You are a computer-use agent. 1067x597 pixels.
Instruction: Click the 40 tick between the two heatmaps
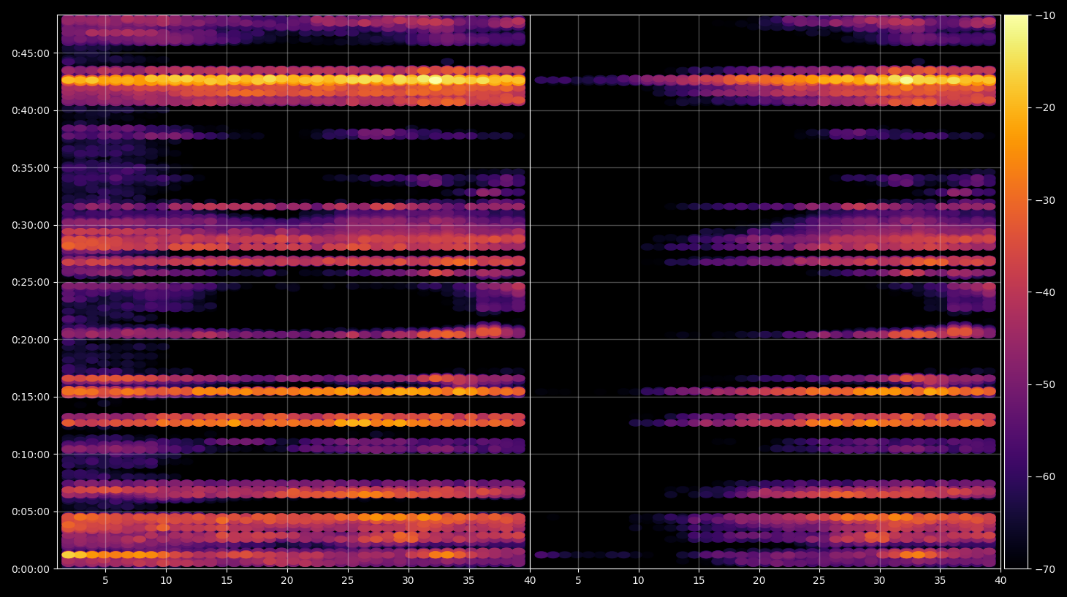[530, 581]
